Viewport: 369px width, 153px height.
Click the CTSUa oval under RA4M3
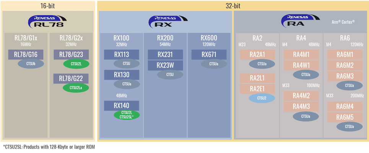(x=306, y=116)
